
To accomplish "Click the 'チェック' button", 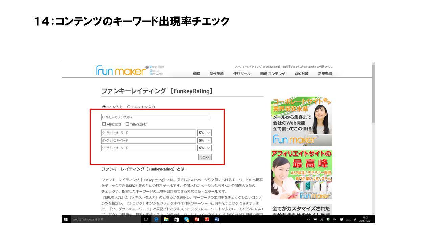I will pyautogui.click(x=205, y=157).
